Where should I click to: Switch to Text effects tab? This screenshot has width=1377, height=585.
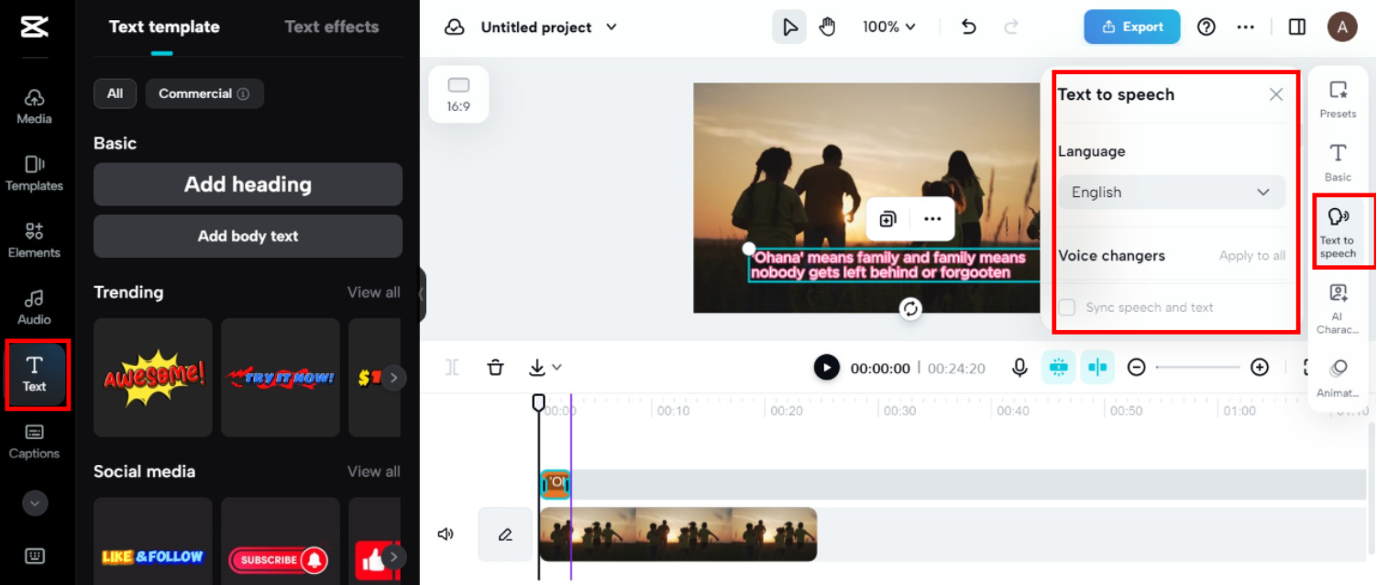331,28
